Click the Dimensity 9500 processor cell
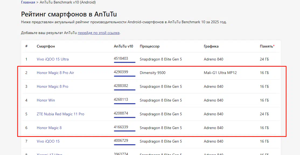 click(x=153, y=73)
